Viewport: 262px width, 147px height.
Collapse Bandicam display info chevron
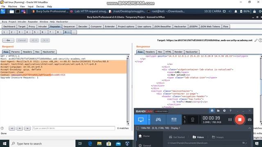pyautogui.click(x=249, y=128)
